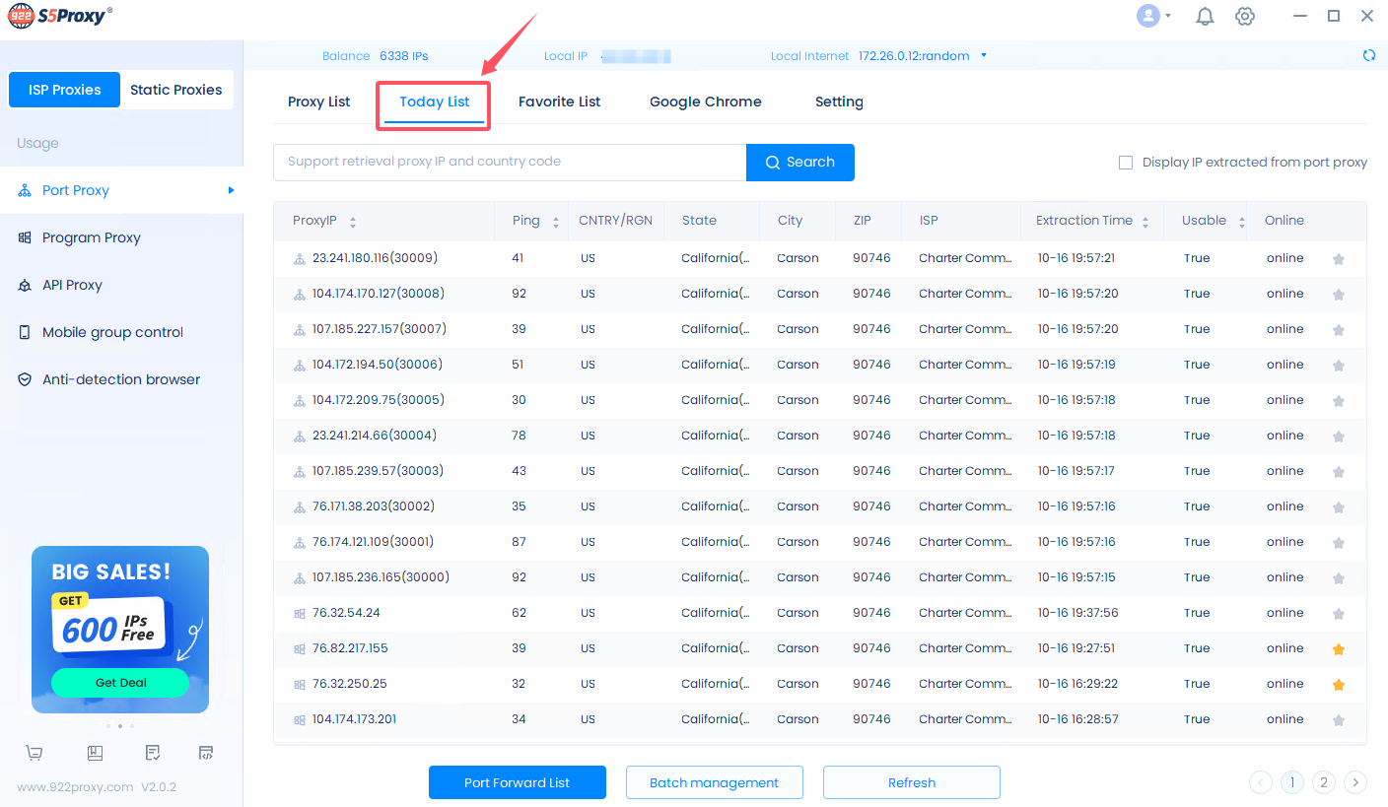Switch to the Setting tab
The height and width of the screenshot is (807, 1388).
(x=839, y=101)
